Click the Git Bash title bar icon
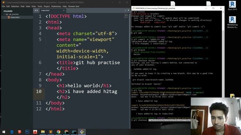 click(134, 8)
